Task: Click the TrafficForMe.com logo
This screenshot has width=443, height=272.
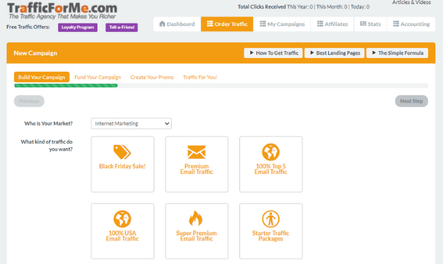Action: [x=61, y=9]
